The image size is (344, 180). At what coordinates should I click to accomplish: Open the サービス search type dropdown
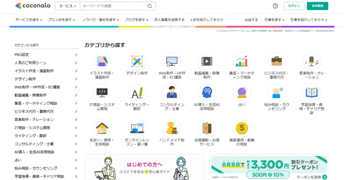tap(68, 6)
